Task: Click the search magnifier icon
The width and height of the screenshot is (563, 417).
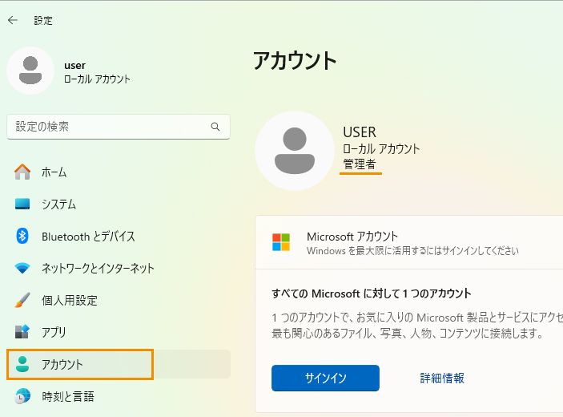Action: [215, 127]
